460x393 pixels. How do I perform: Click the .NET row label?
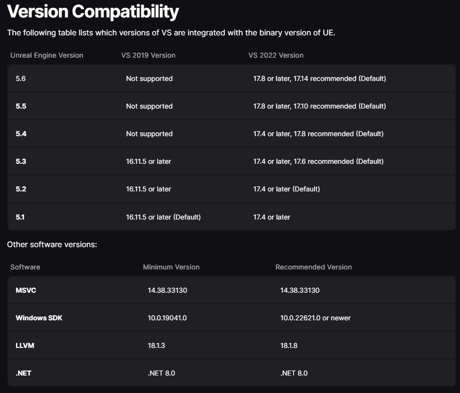pos(23,373)
